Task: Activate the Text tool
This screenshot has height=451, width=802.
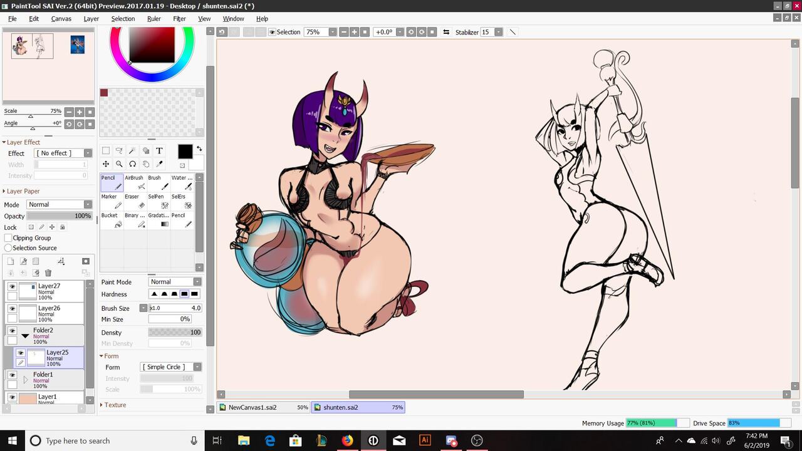Action: tap(159, 150)
